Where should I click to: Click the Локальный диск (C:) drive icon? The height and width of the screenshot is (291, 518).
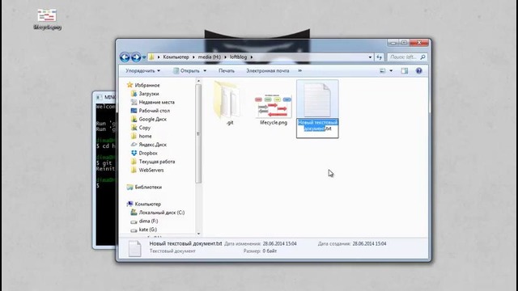pos(134,213)
